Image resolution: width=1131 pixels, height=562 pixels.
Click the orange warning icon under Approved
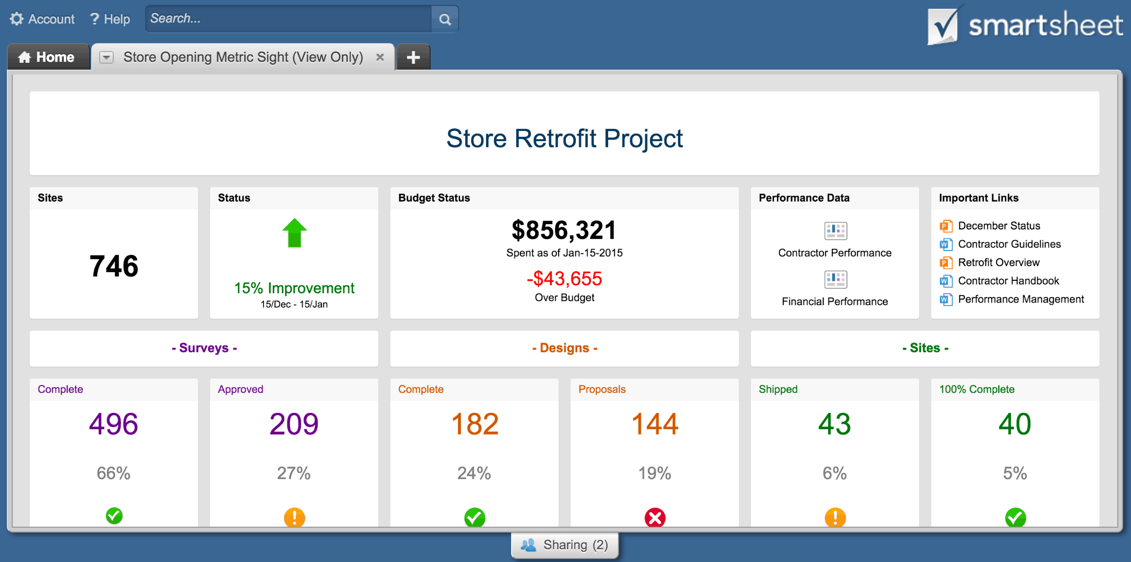[294, 517]
